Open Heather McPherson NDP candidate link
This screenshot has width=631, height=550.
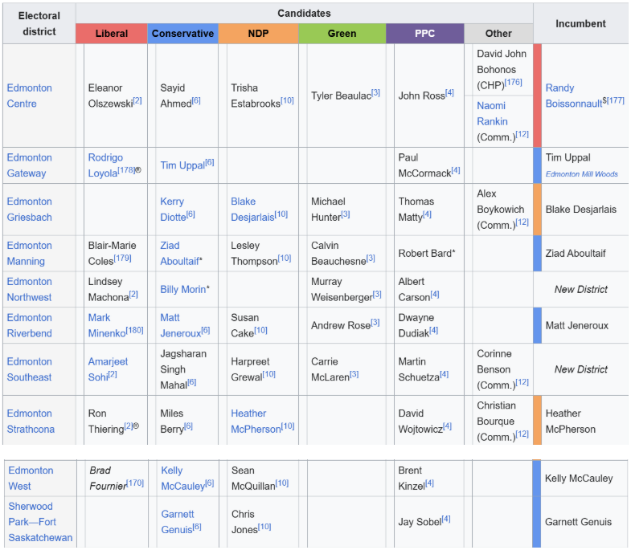pyautogui.click(x=256, y=421)
